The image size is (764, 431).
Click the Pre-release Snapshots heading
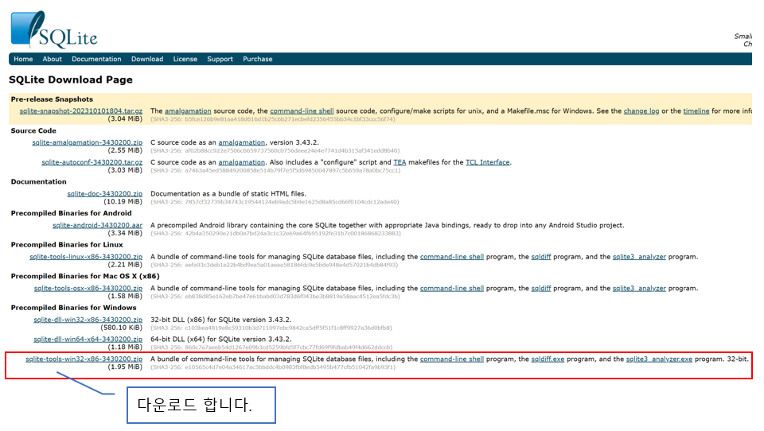pyautogui.click(x=53, y=99)
